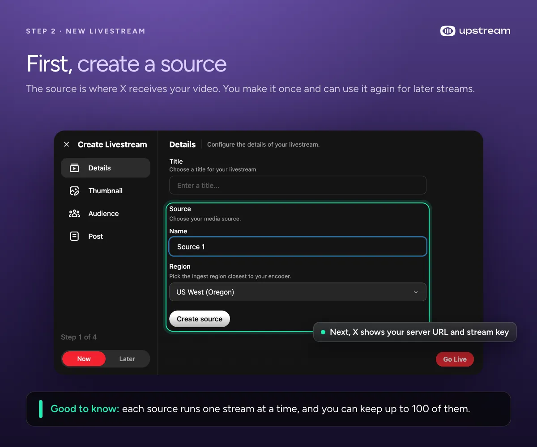Click the title input field
Screen dimensions: 537x447
298,185
